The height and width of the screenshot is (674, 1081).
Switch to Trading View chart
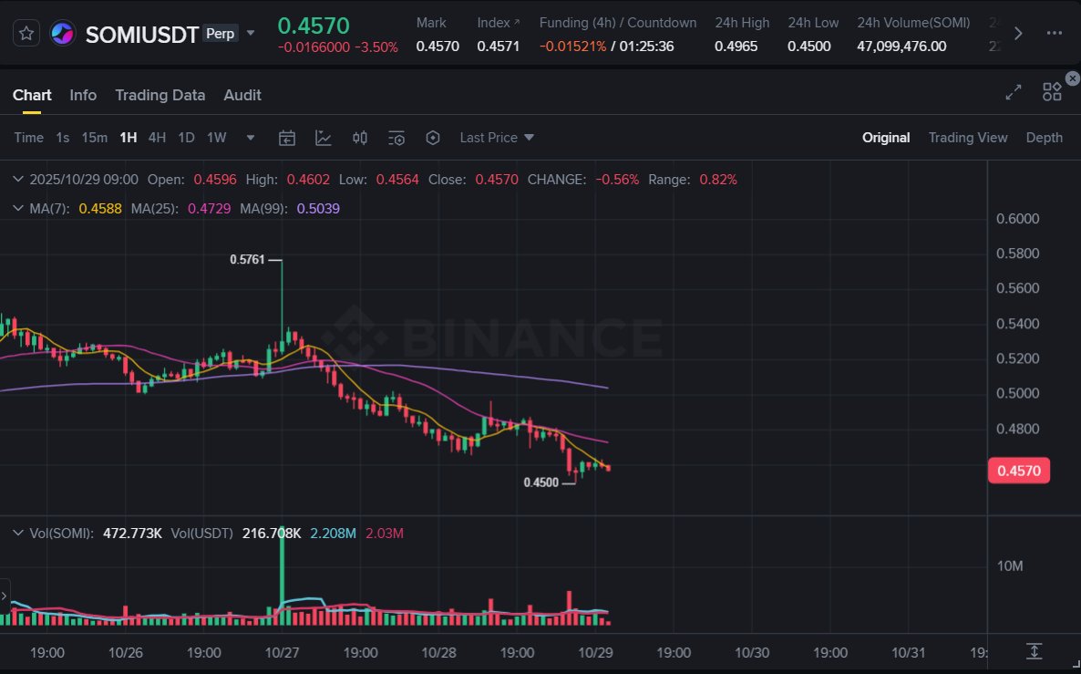pyautogui.click(x=968, y=138)
